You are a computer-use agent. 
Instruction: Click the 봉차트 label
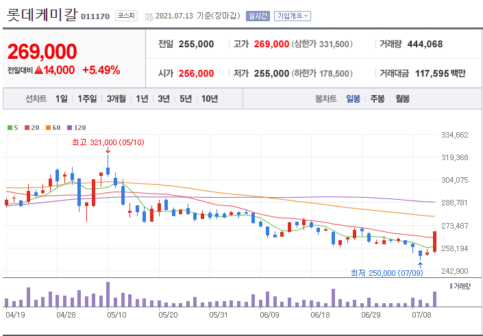pyautogui.click(x=325, y=99)
